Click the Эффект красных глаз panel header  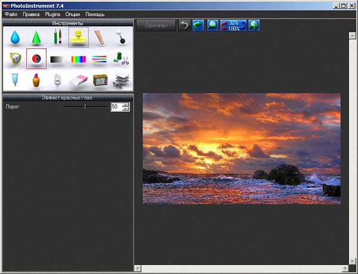pyautogui.click(x=68, y=97)
